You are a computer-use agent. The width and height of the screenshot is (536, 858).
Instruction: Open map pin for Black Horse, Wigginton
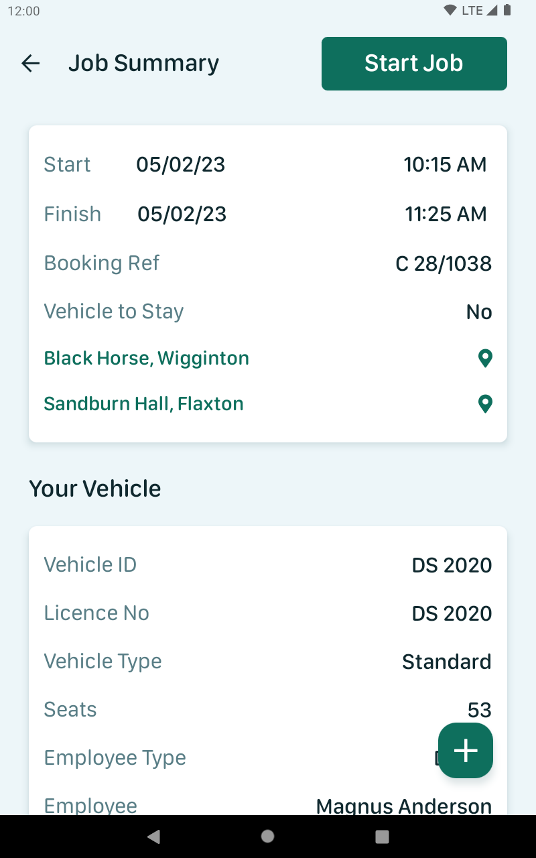(x=485, y=359)
